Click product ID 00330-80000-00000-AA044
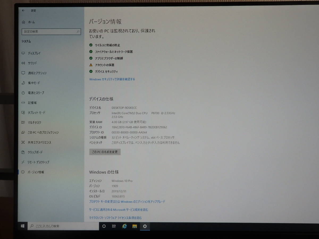Screen dimensions: 319x239 [x=129, y=132]
